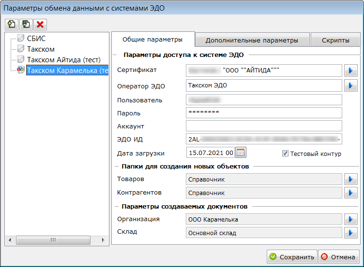This screenshot has height=267, width=364.
Task: Select the Такском tree item
Action: point(41,49)
